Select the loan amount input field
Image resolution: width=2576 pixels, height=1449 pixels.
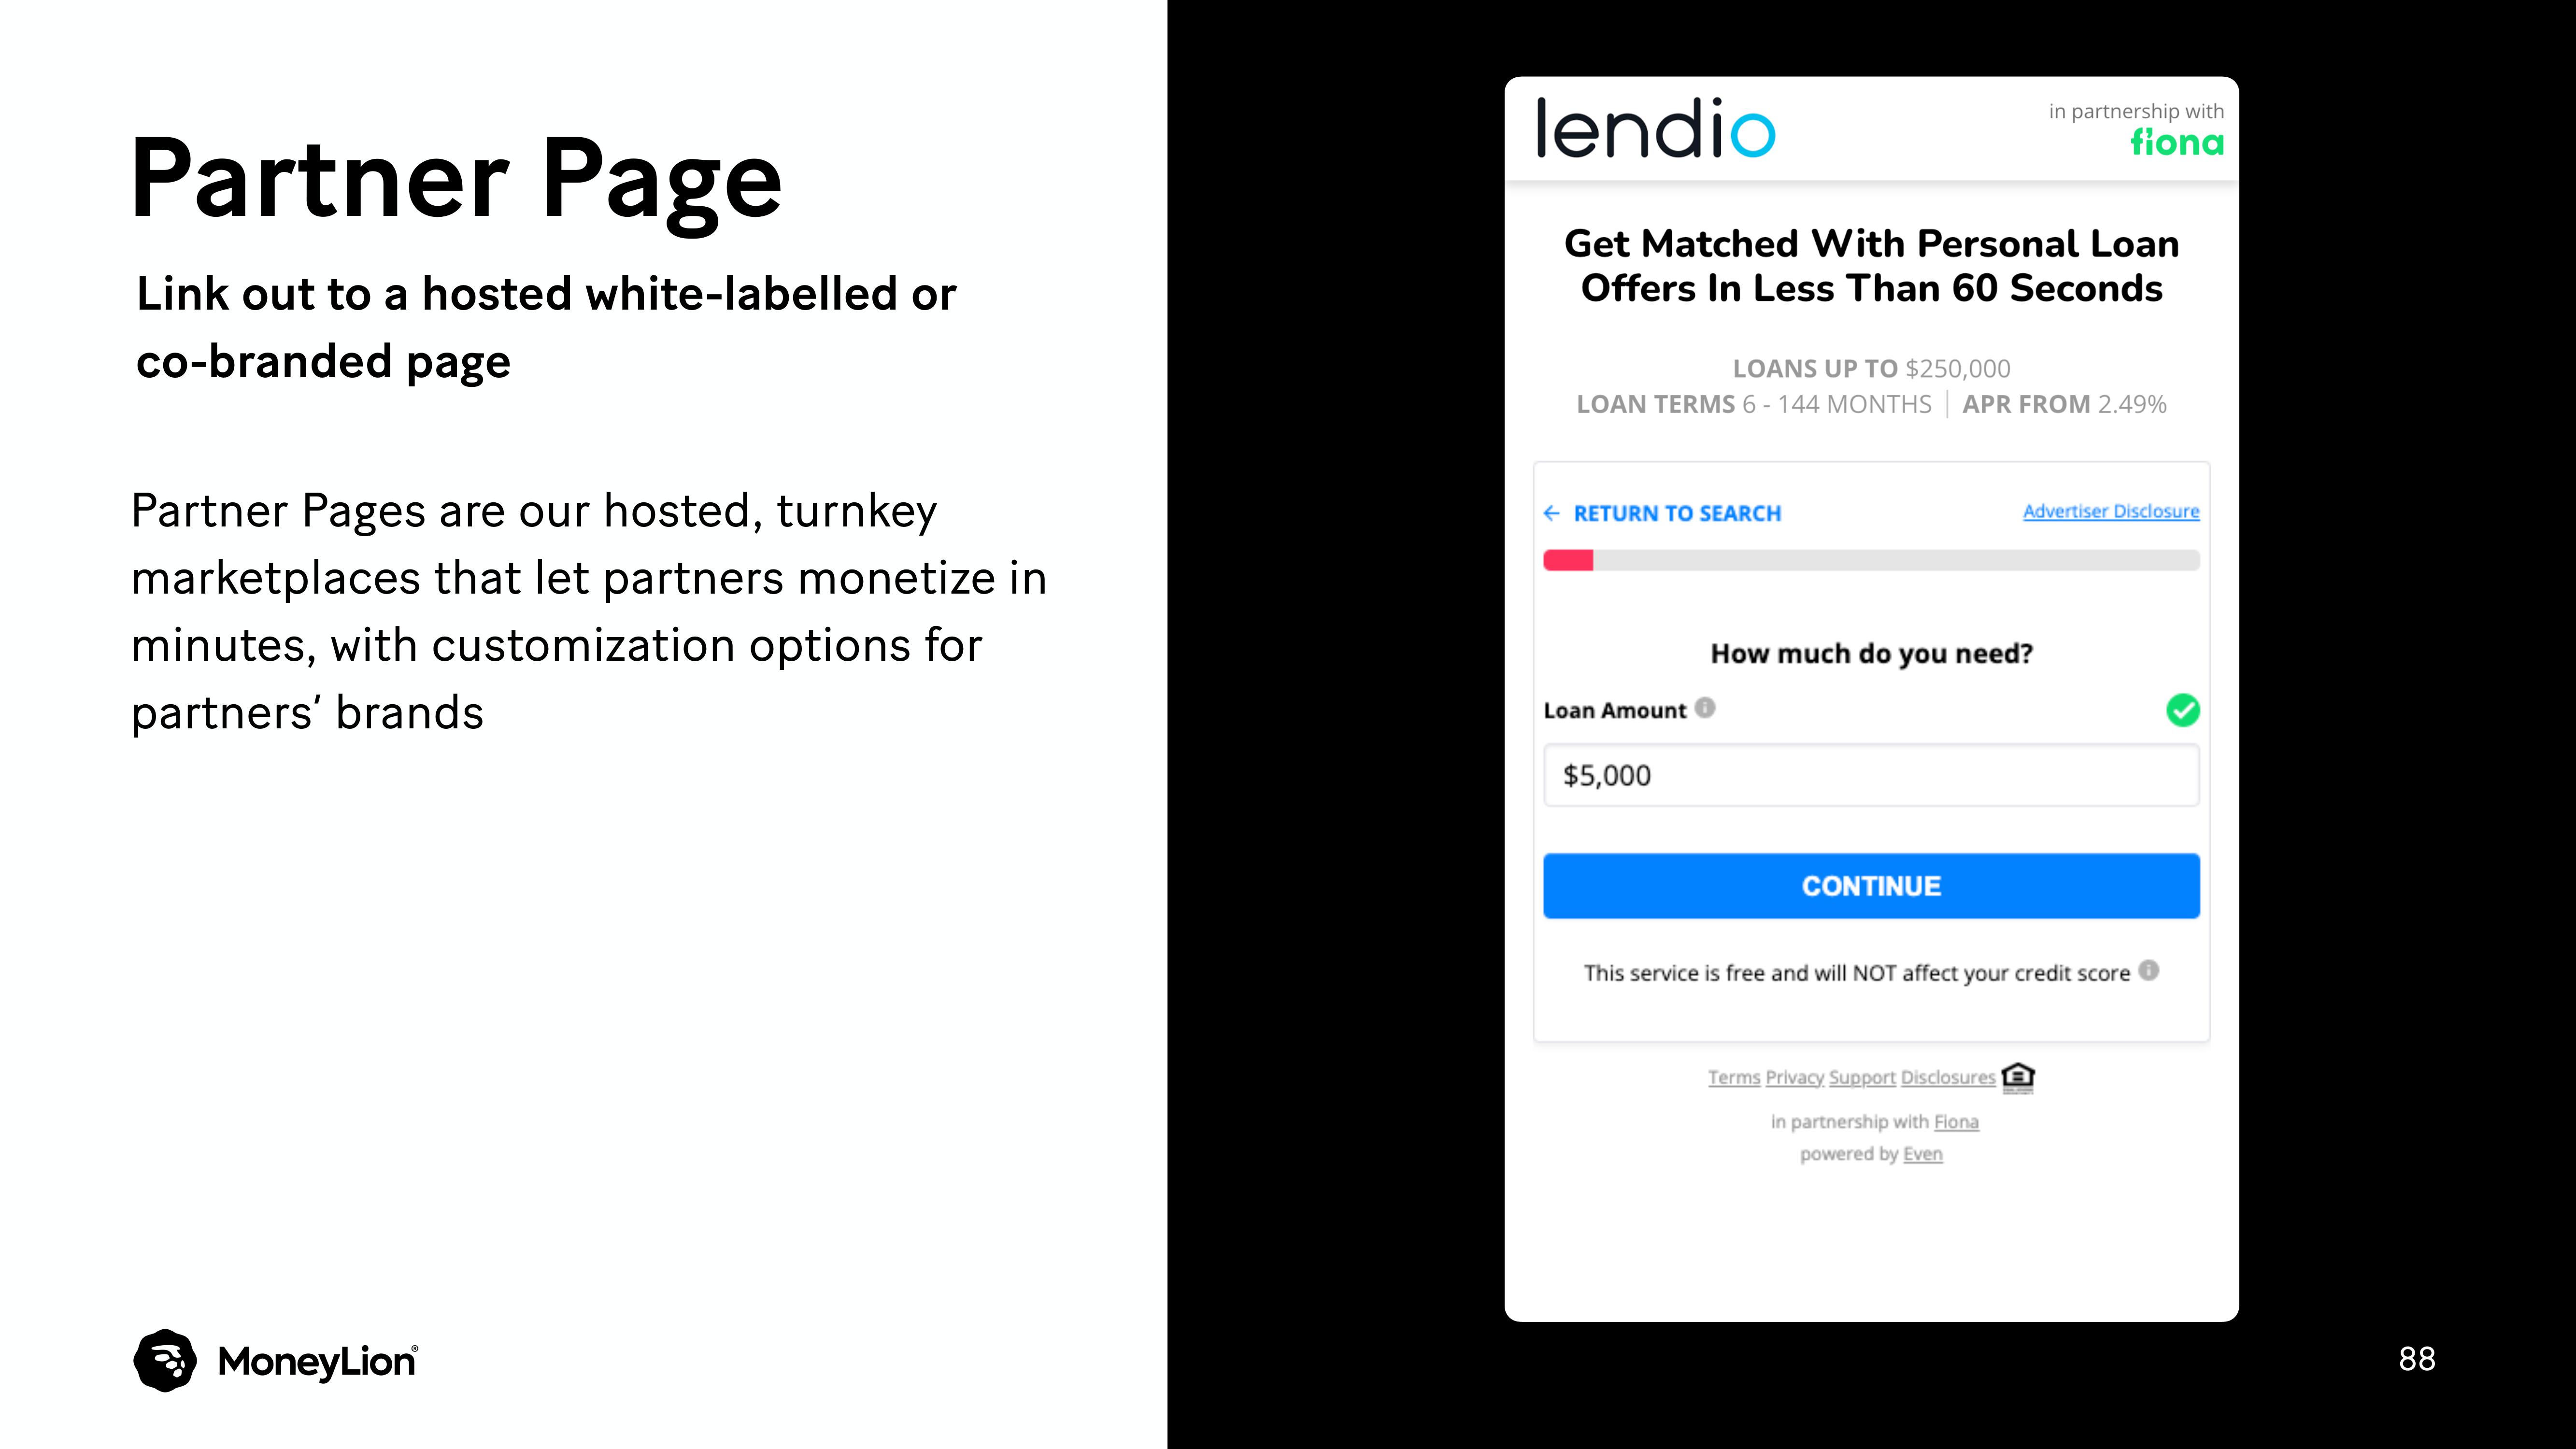[1870, 775]
